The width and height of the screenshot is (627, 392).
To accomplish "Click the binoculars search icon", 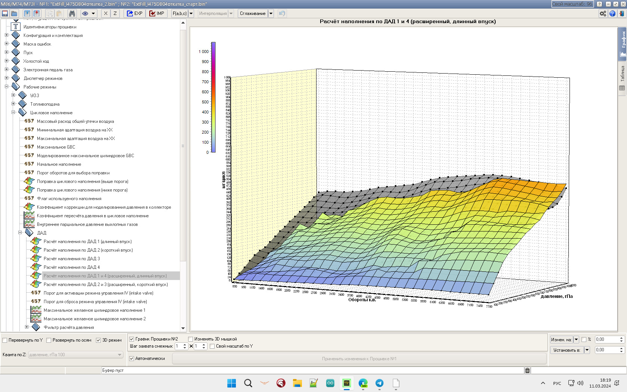I will (x=72, y=13).
